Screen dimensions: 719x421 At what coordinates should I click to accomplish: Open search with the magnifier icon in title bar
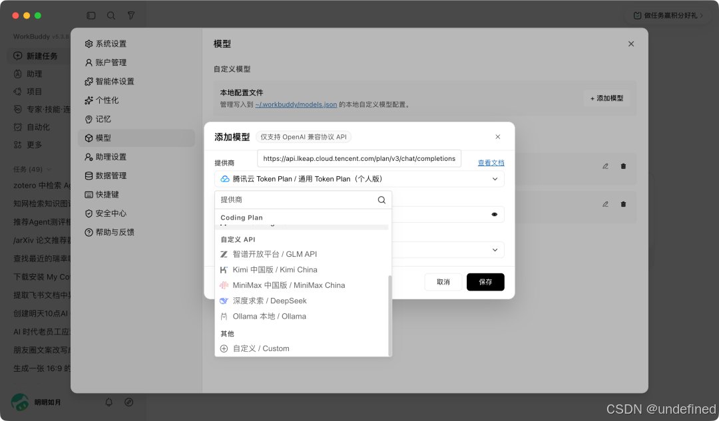click(111, 15)
